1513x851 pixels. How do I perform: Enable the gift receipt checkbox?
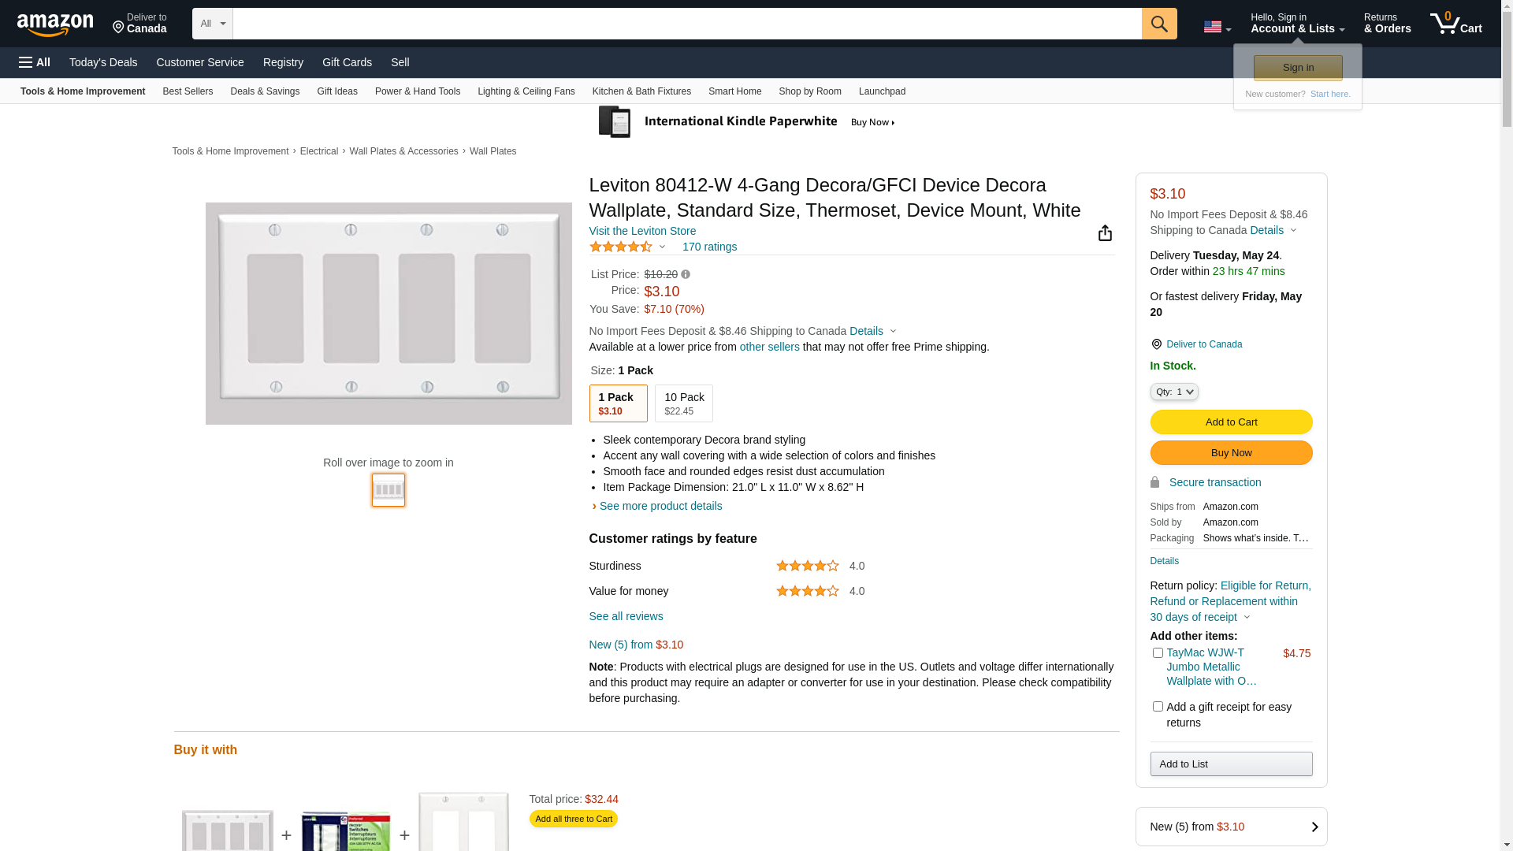point(1158,707)
